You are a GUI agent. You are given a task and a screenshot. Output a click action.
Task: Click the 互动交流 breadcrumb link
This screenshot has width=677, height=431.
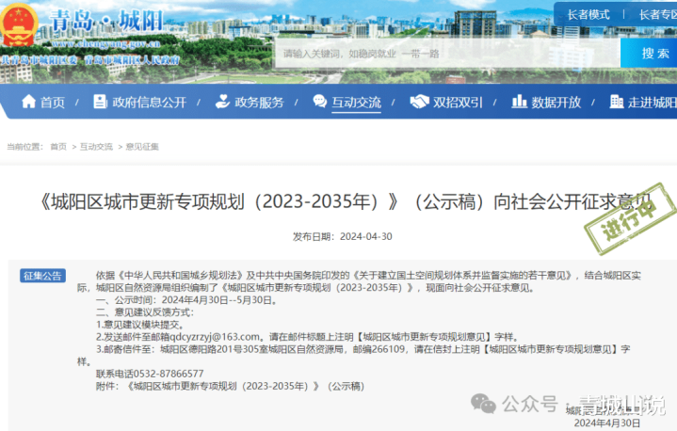point(96,147)
